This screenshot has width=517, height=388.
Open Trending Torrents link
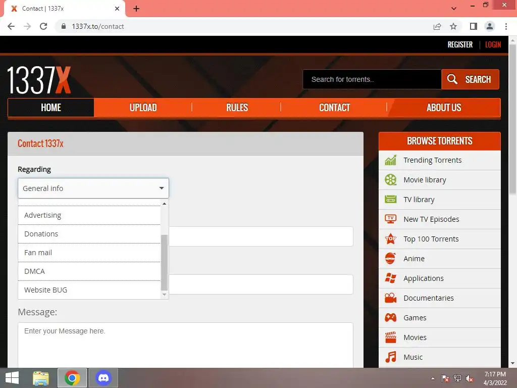click(x=432, y=160)
